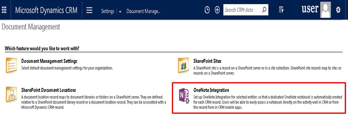Click the OneNote Integration icon
The height and width of the screenshot is (120, 348).
tap(184, 96)
